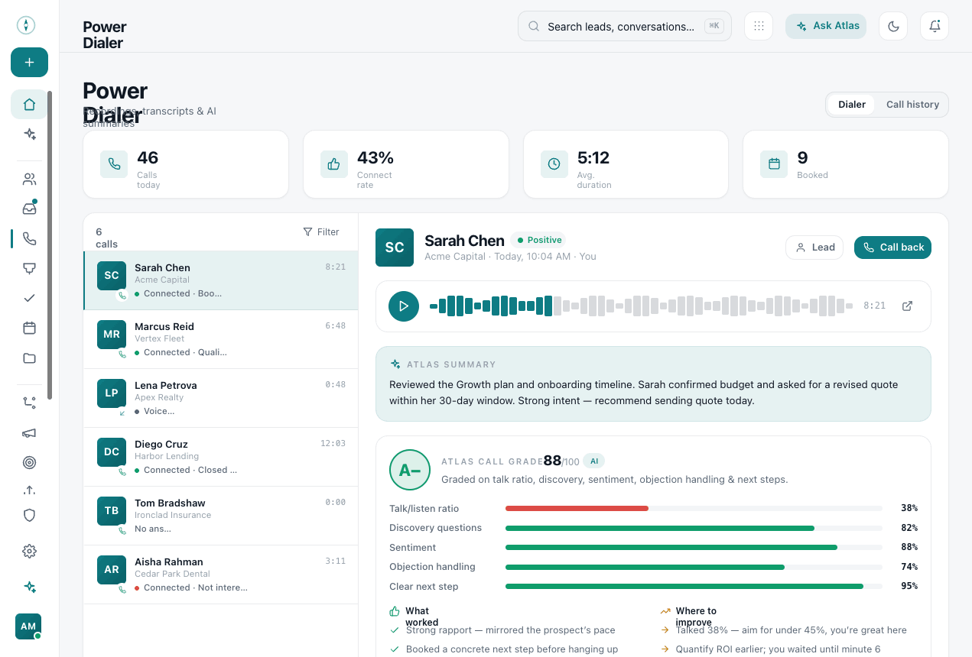This screenshot has height=657, width=972.
Task: Open the megaphone campaigns icon in the sidebar
Action: tap(29, 432)
